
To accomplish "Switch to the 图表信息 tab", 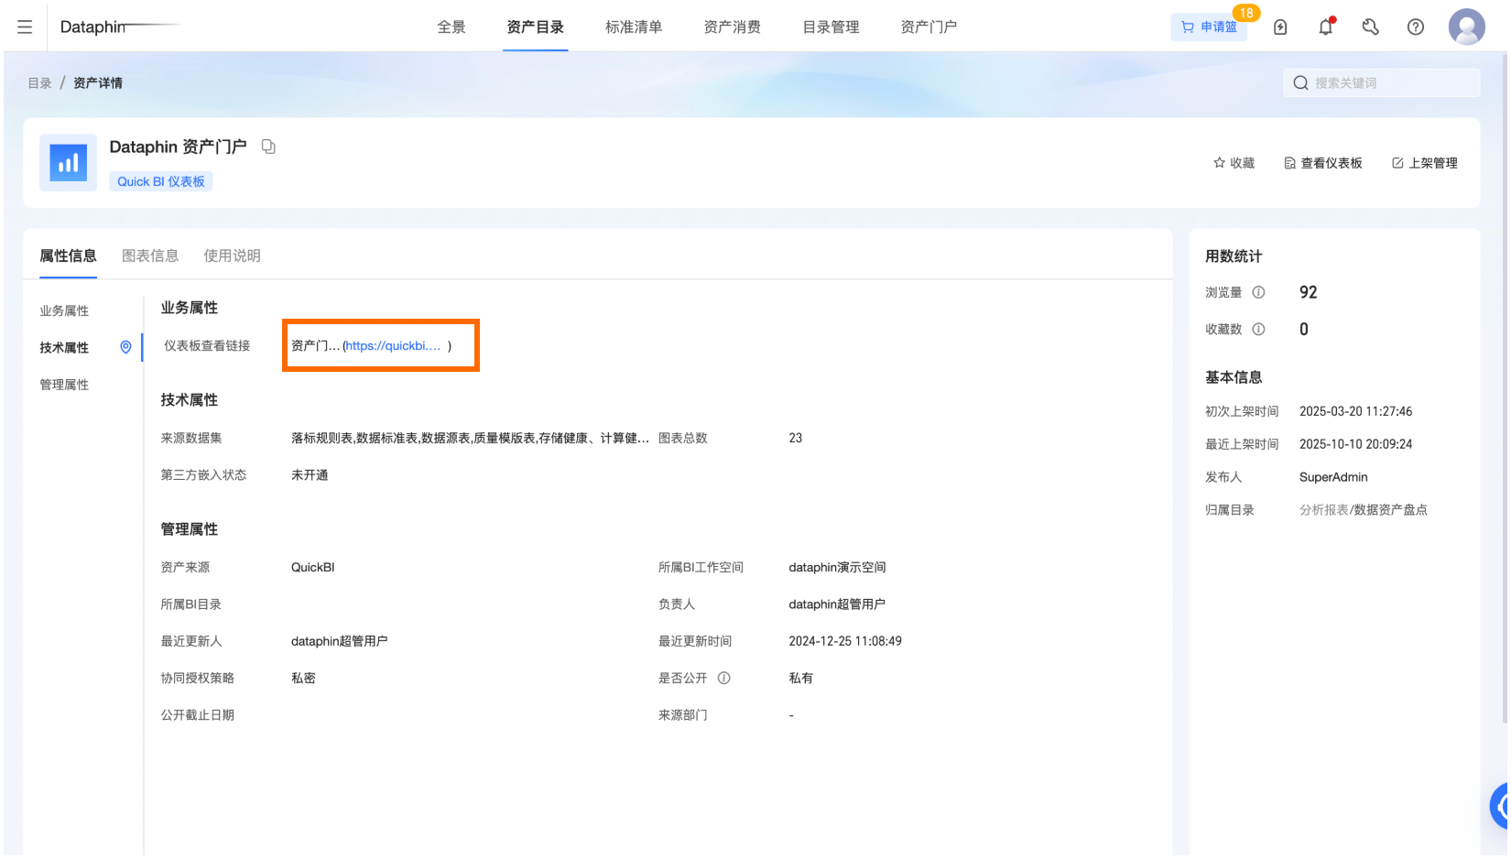I will coord(150,256).
